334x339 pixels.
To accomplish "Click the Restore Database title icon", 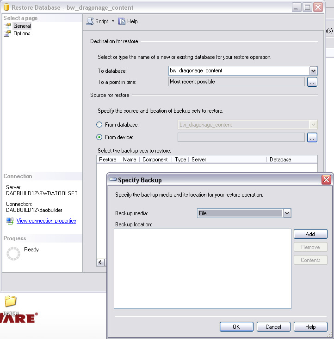I will tap(6, 7).
